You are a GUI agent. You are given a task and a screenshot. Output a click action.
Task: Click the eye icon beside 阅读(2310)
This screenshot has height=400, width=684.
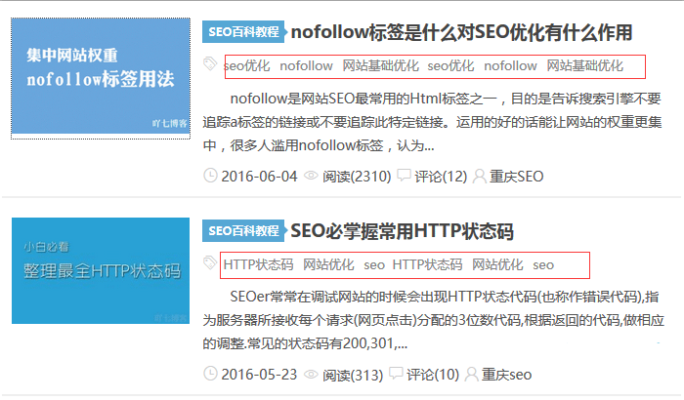click(312, 177)
